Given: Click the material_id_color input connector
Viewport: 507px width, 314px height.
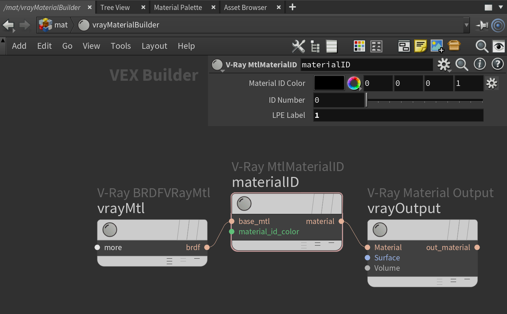Looking at the screenshot, I should tap(232, 232).
